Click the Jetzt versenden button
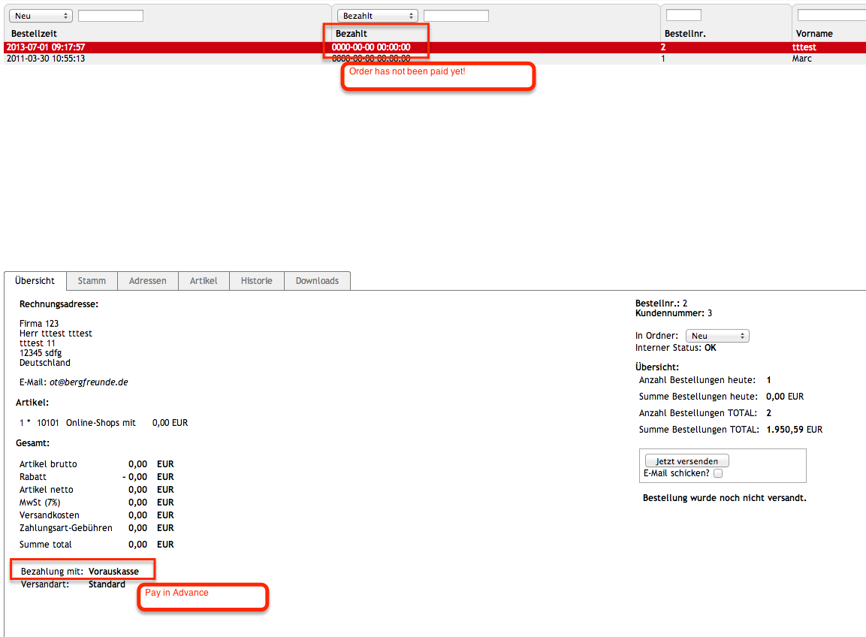The height and width of the screenshot is (637, 866). (x=686, y=461)
